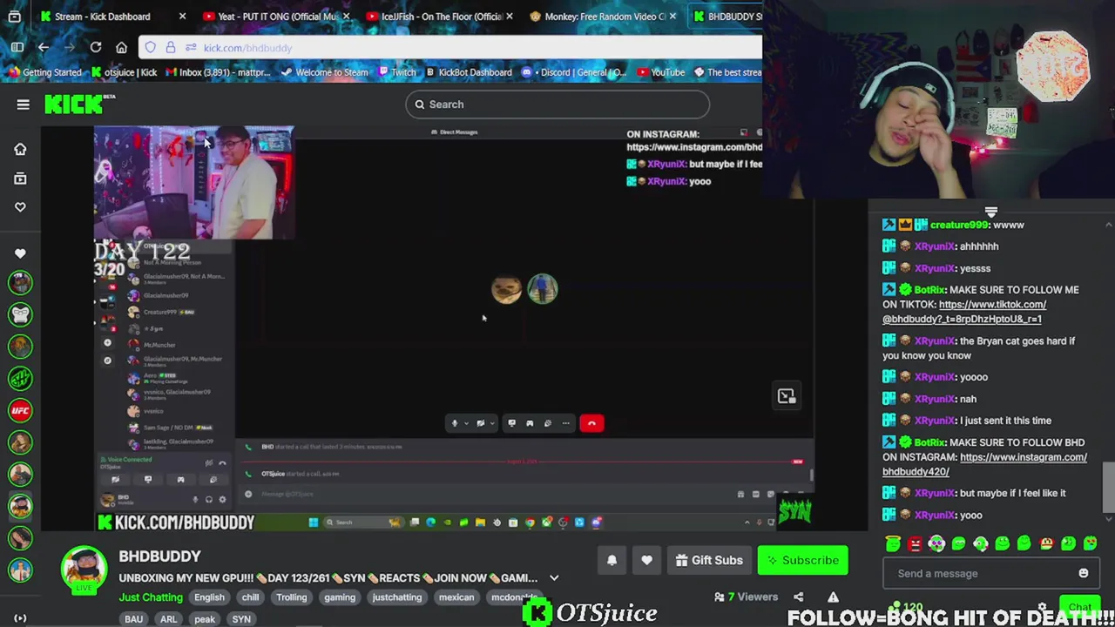Click the BHDBUDDY channel avatar

(x=84, y=570)
